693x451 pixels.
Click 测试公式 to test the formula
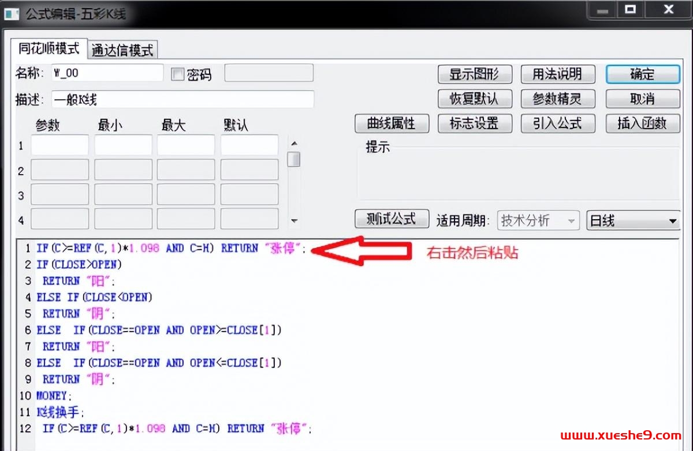click(392, 219)
